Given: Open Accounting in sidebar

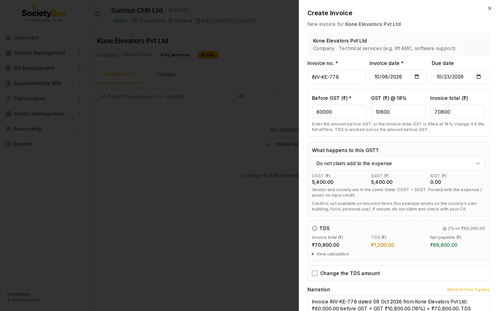Looking at the screenshot, I should point(44,129).
